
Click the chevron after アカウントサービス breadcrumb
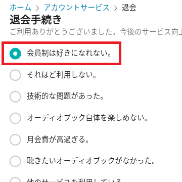point(116,8)
